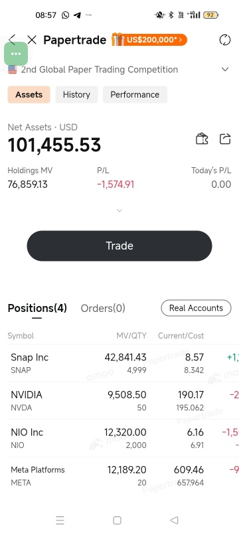Expand asset details chevron below P/L
The width and height of the screenshot is (239, 535).
[119, 210]
